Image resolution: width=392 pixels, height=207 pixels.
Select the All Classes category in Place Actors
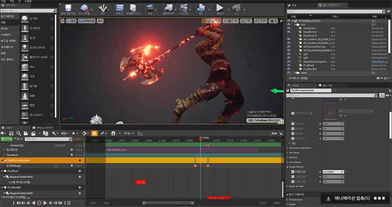click(x=7, y=59)
